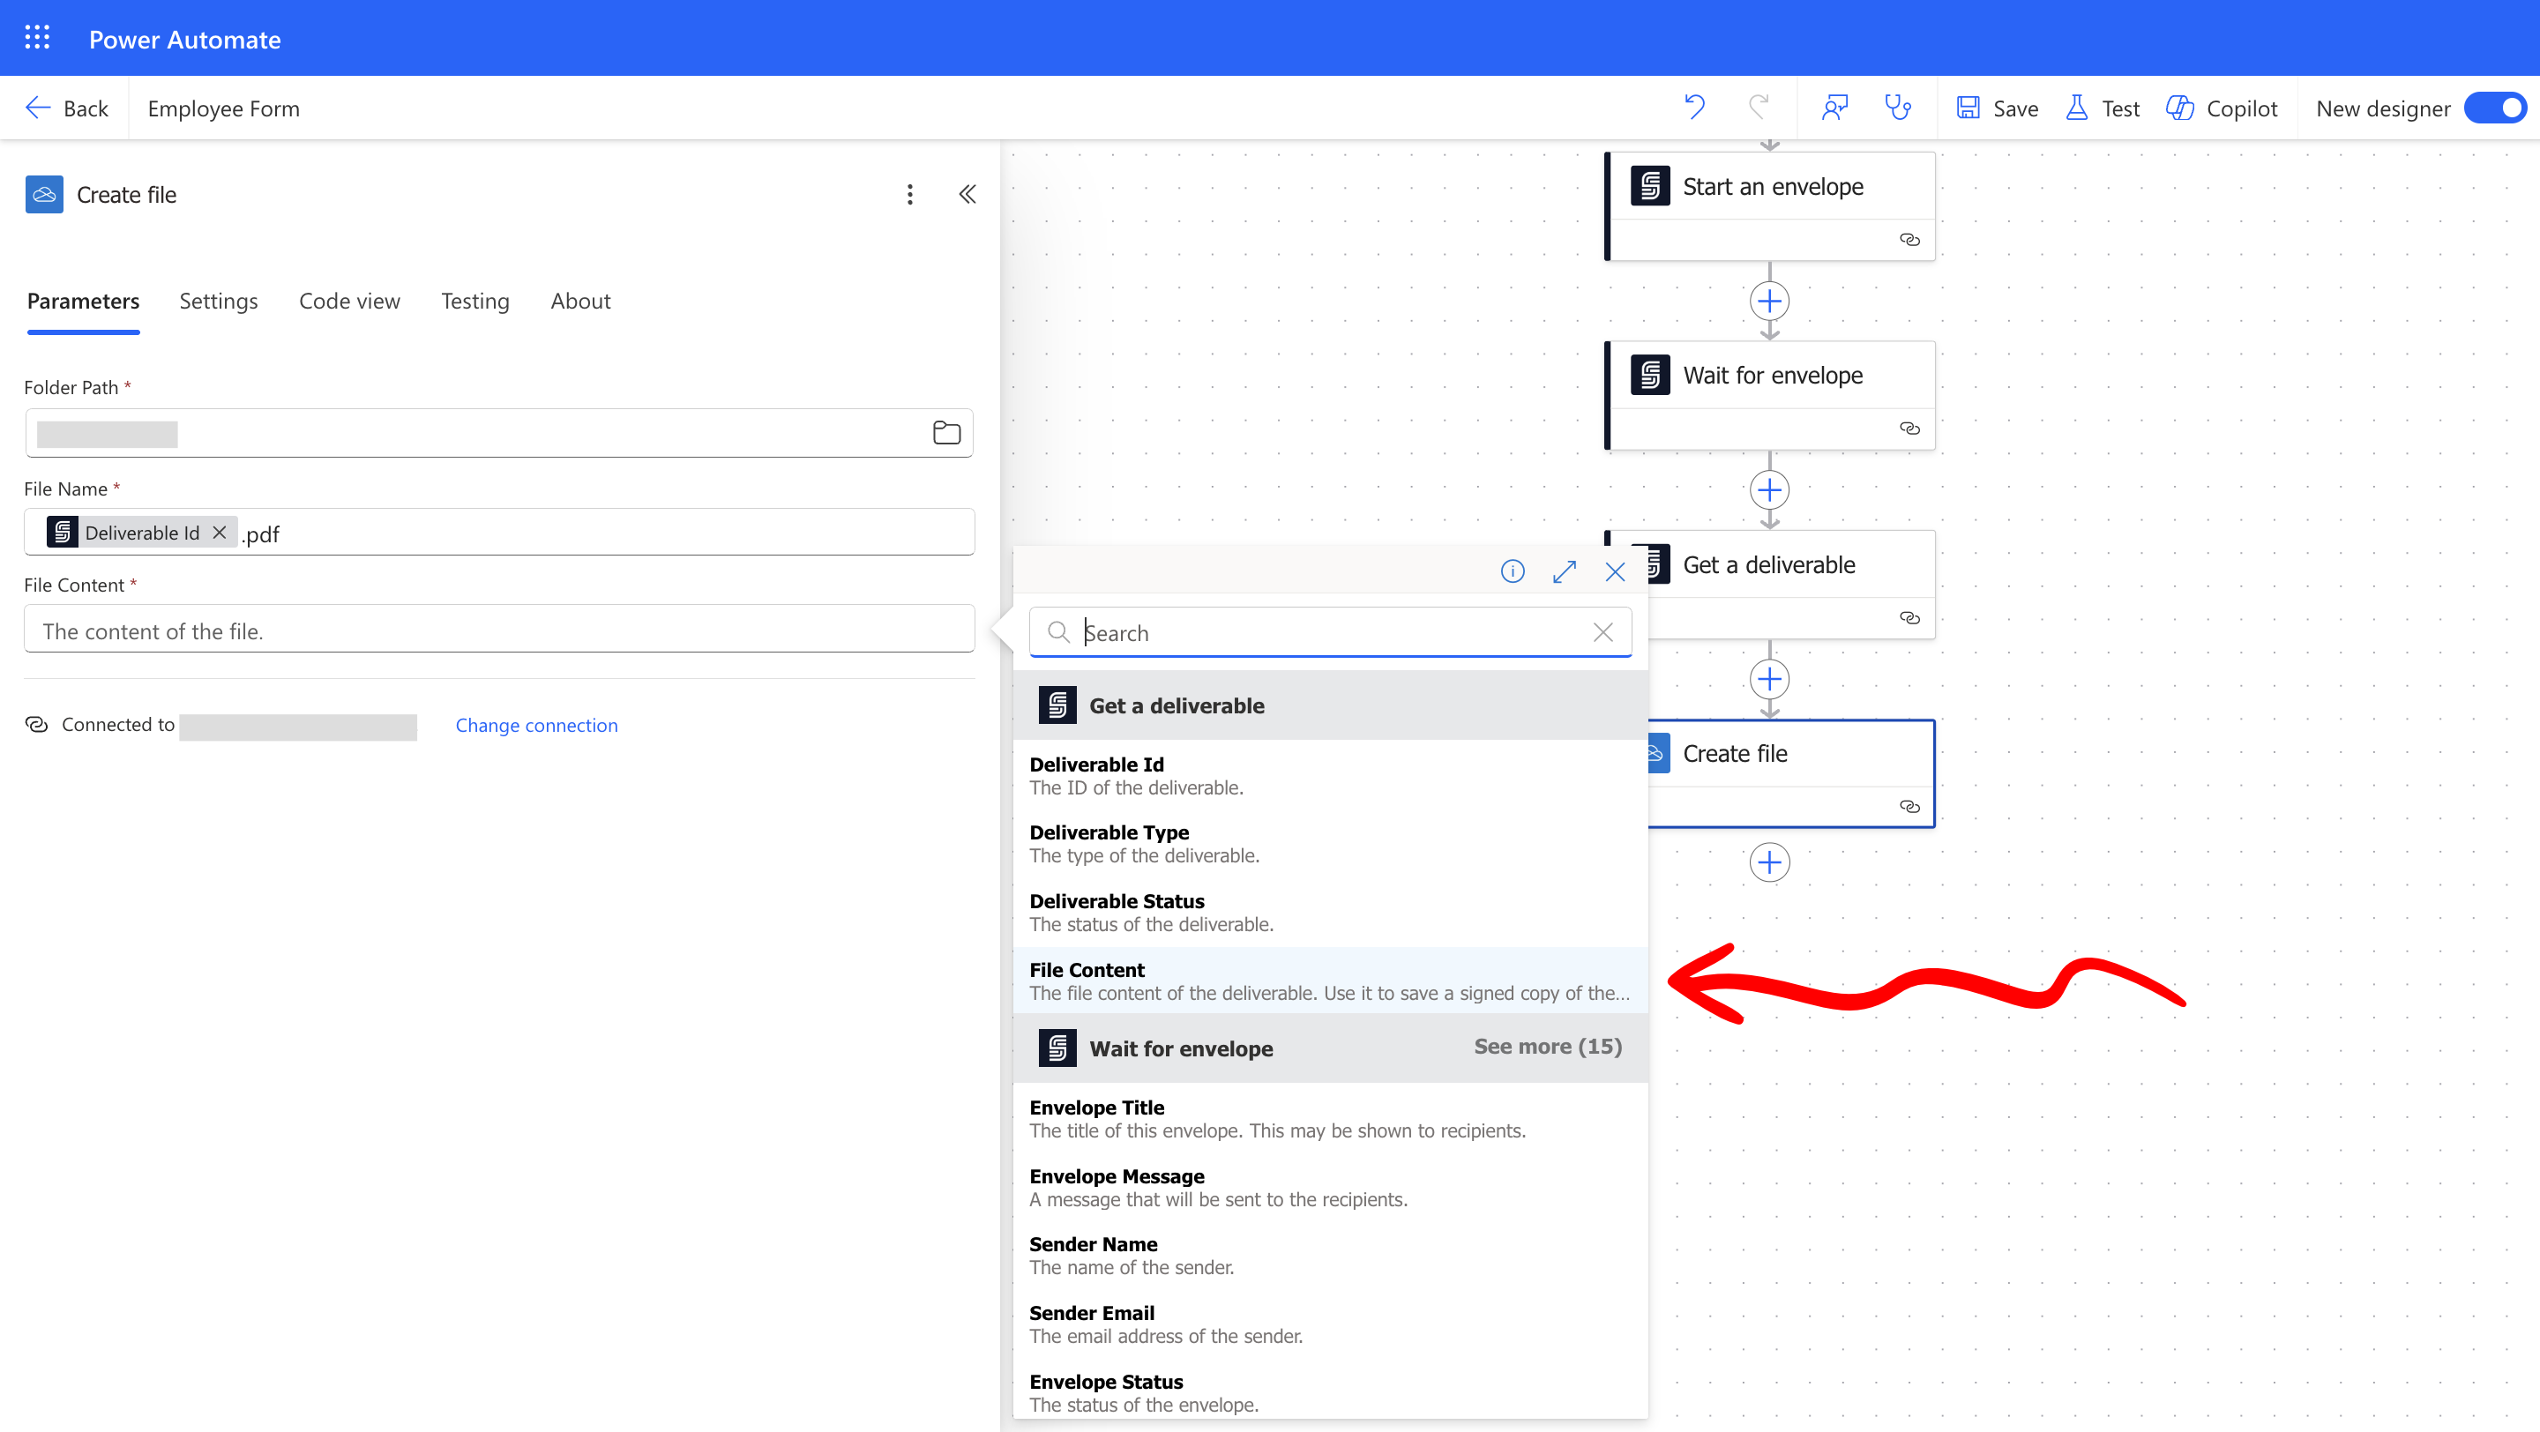This screenshot has height=1432, width=2540.
Task: Clear the dynamic content search box
Action: [1602, 631]
